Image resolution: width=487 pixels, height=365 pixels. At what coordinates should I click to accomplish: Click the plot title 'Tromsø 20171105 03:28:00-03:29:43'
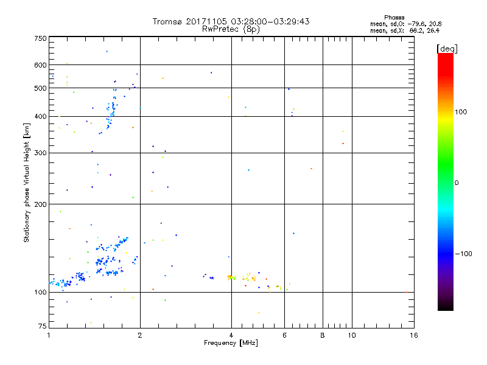pyautogui.click(x=231, y=21)
